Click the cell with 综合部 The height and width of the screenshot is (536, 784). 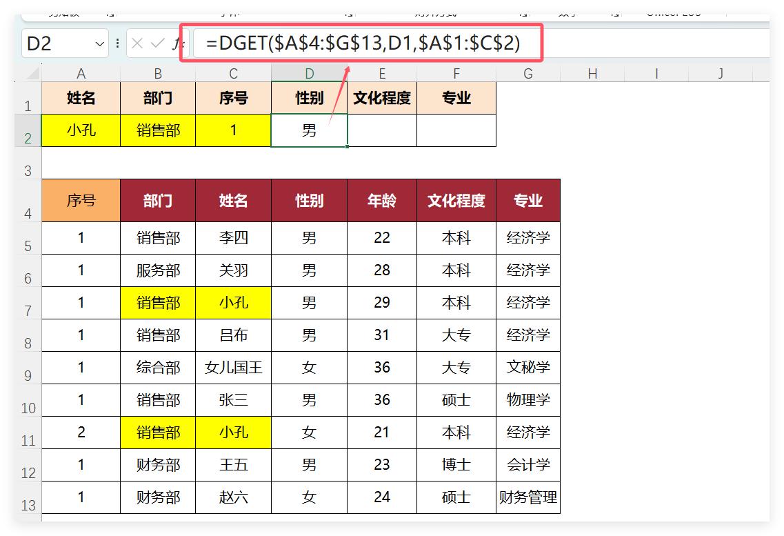tap(158, 368)
